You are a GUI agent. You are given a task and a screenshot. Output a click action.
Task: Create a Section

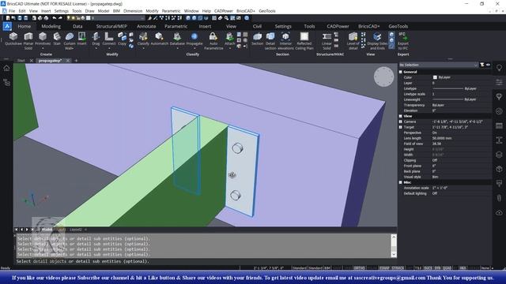click(x=257, y=39)
